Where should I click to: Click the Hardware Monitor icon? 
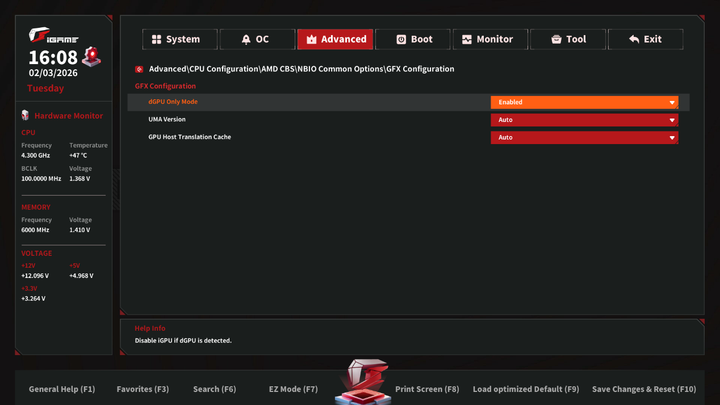tap(25, 115)
